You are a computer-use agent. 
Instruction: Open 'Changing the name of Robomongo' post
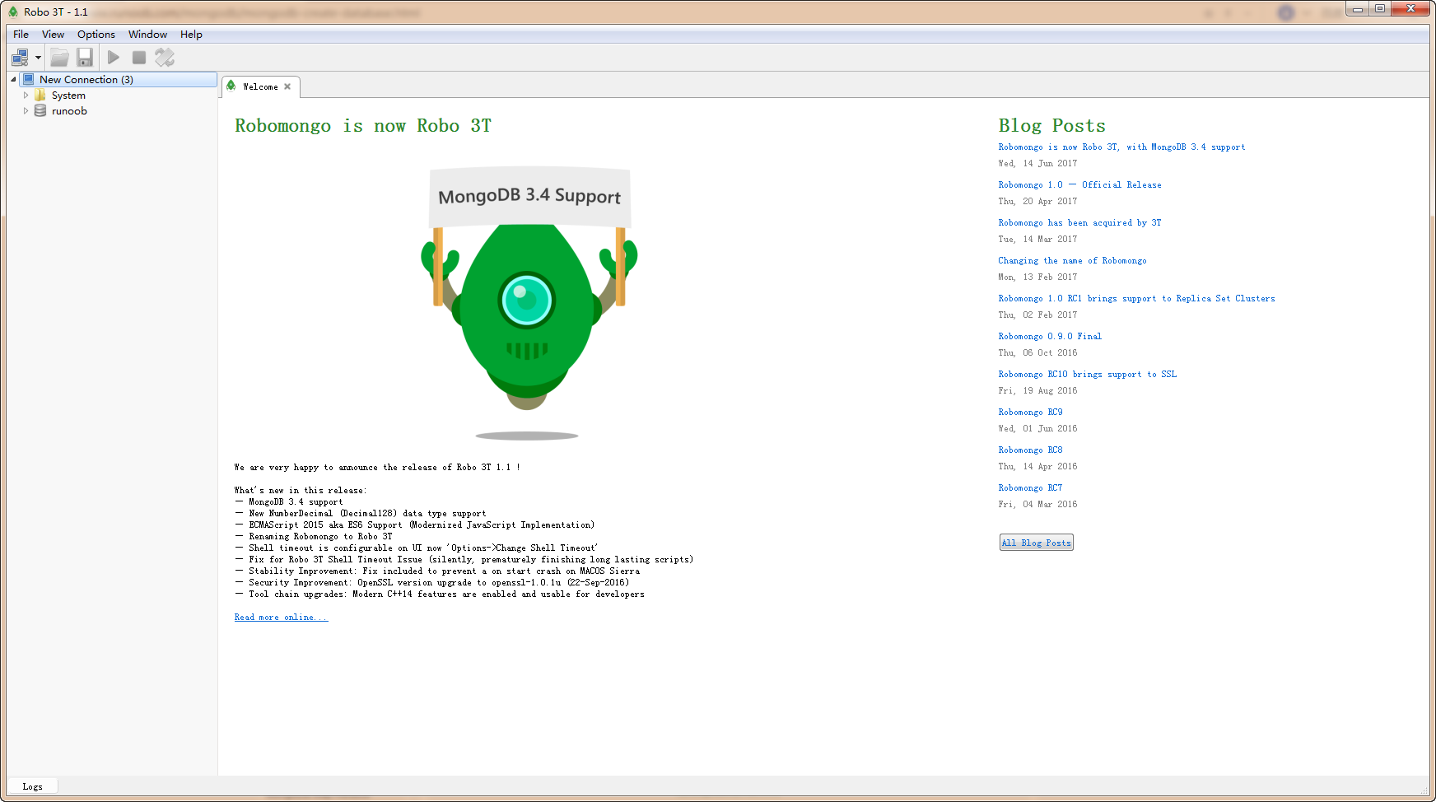(x=1072, y=261)
